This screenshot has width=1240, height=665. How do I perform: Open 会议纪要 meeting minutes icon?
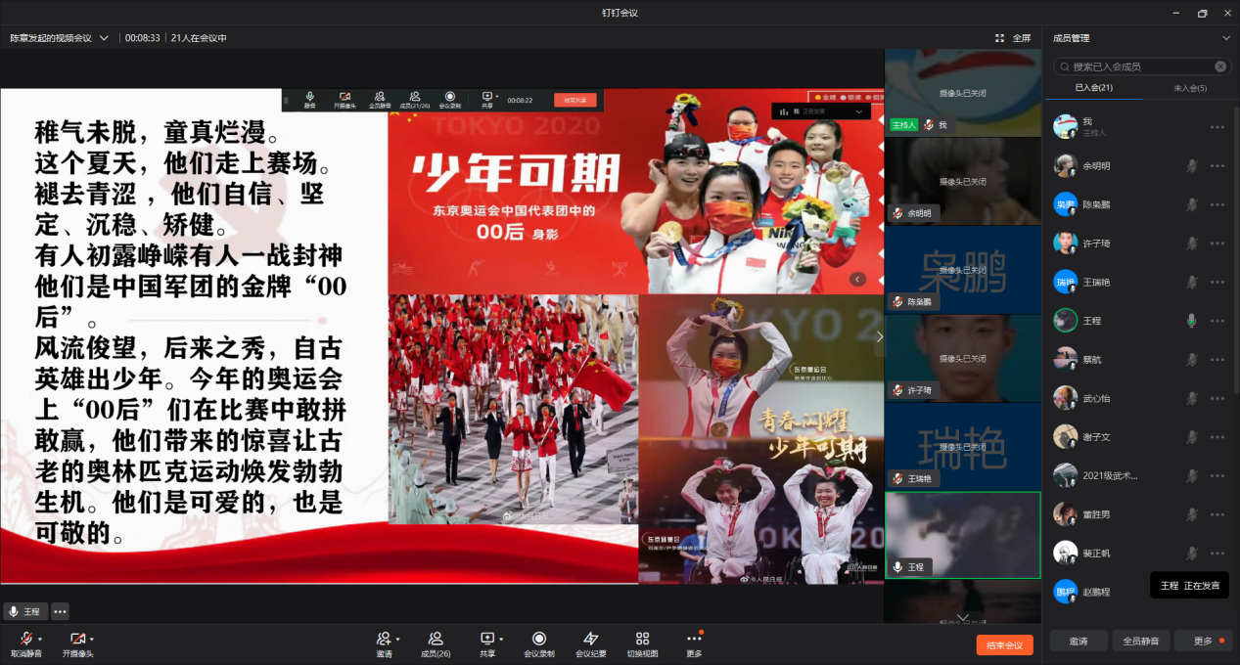click(x=590, y=639)
